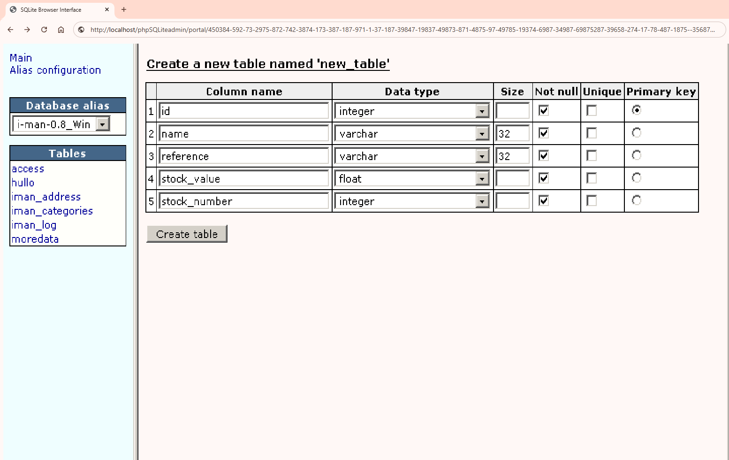Enable Unique constraint for the id column

(x=591, y=110)
